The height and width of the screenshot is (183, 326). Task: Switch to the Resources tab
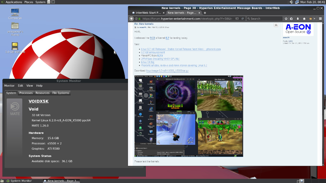pos(42,93)
